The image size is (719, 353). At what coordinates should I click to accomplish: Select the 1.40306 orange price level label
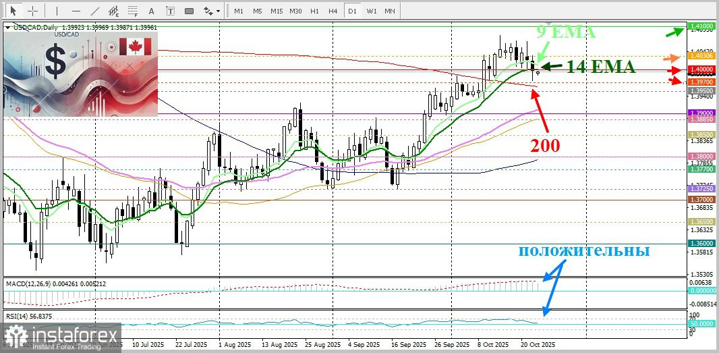tap(701, 55)
